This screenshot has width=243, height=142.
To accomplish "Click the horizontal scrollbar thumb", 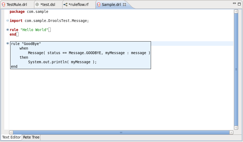I will pyautogui.click(x=121, y=132).
